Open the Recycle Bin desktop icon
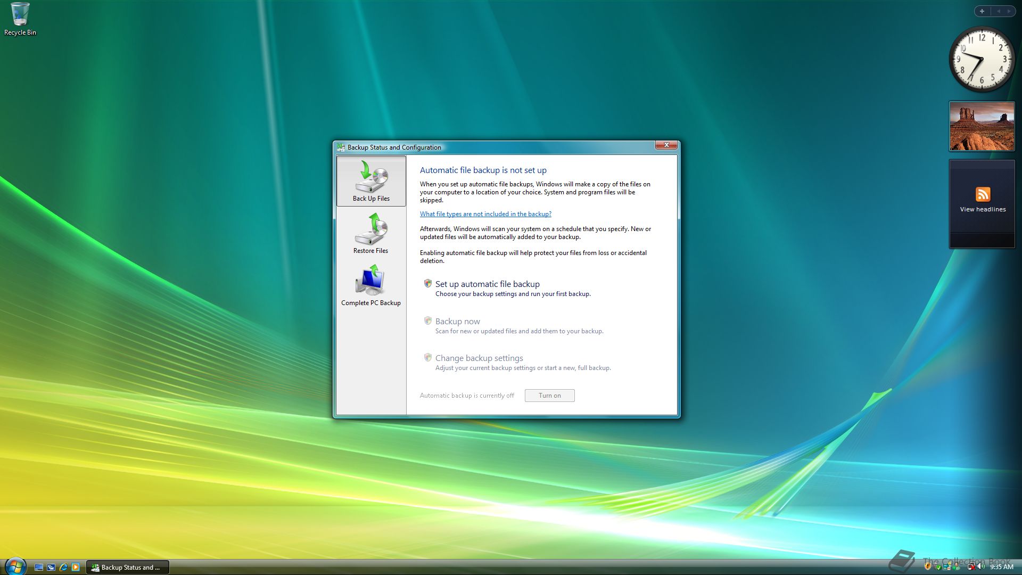The height and width of the screenshot is (575, 1022). (x=20, y=19)
